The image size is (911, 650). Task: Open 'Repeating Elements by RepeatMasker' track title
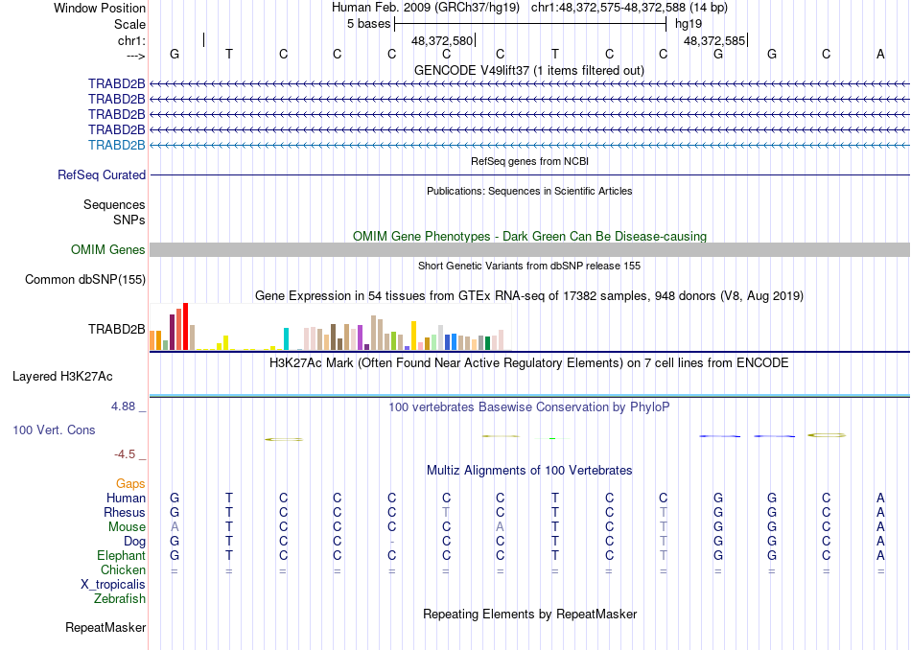[530, 614]
